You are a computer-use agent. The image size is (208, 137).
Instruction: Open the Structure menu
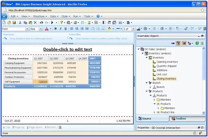pyautogui.click(x=40, y=16)
